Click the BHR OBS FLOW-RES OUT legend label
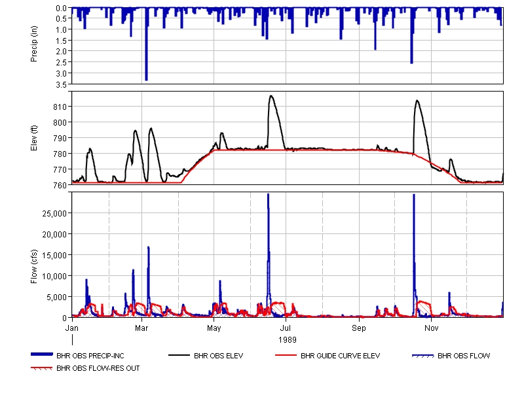Screen dimensions: 524x410 98,368
